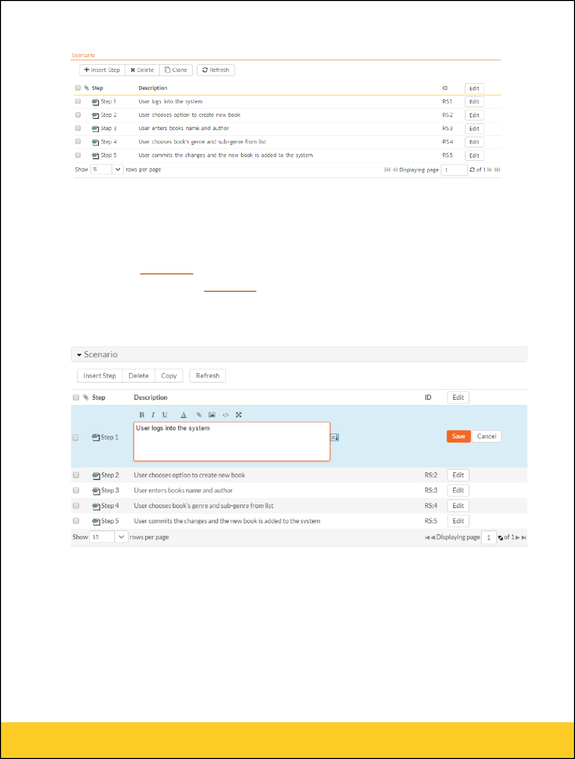Image resolution: width=575 pixels, height=759 pixels.
Task: Click the step icon of row RS5
Action: (95, 156)
